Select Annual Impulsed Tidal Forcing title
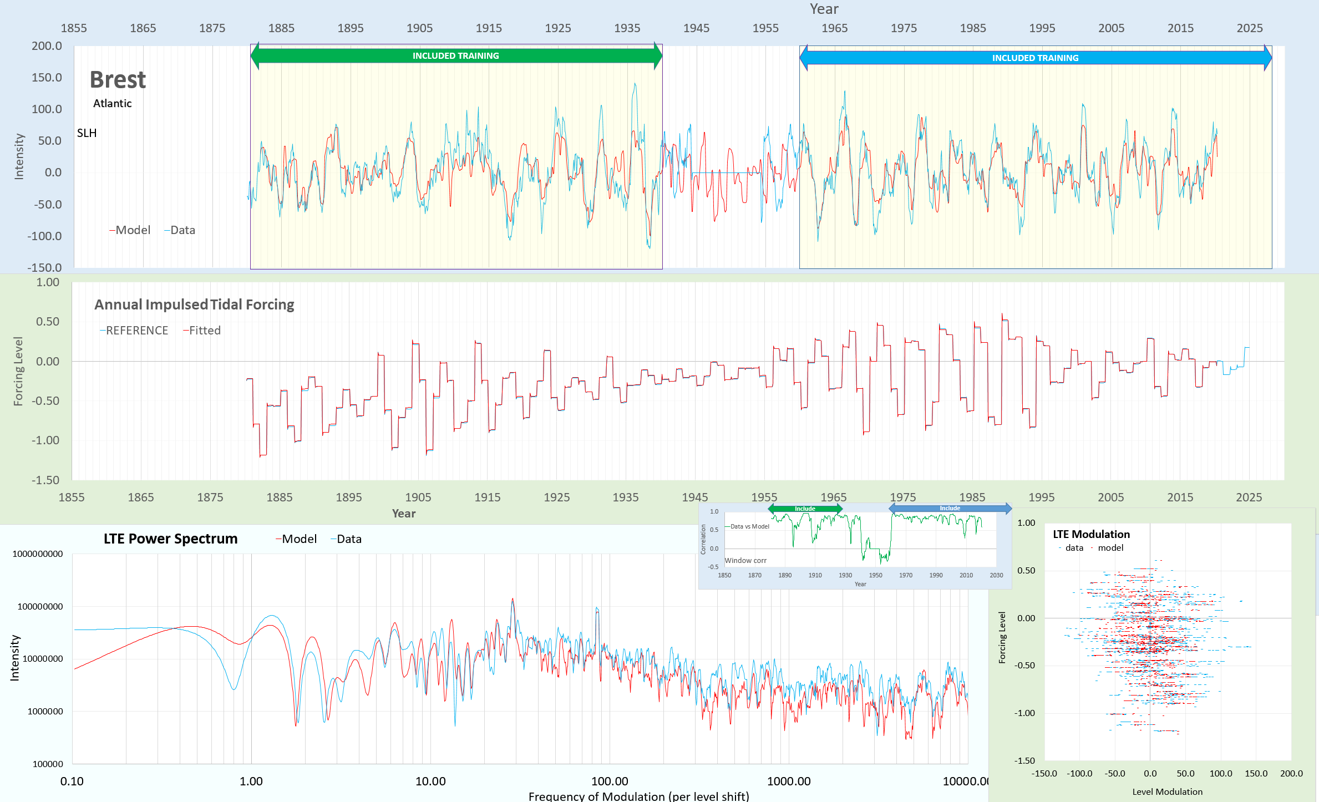 pyautogui.click(x=194, y=304)
